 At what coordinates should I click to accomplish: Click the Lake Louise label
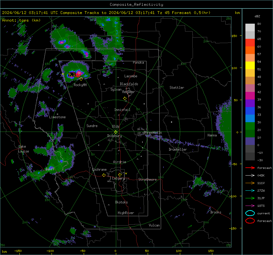click(24, 149)
